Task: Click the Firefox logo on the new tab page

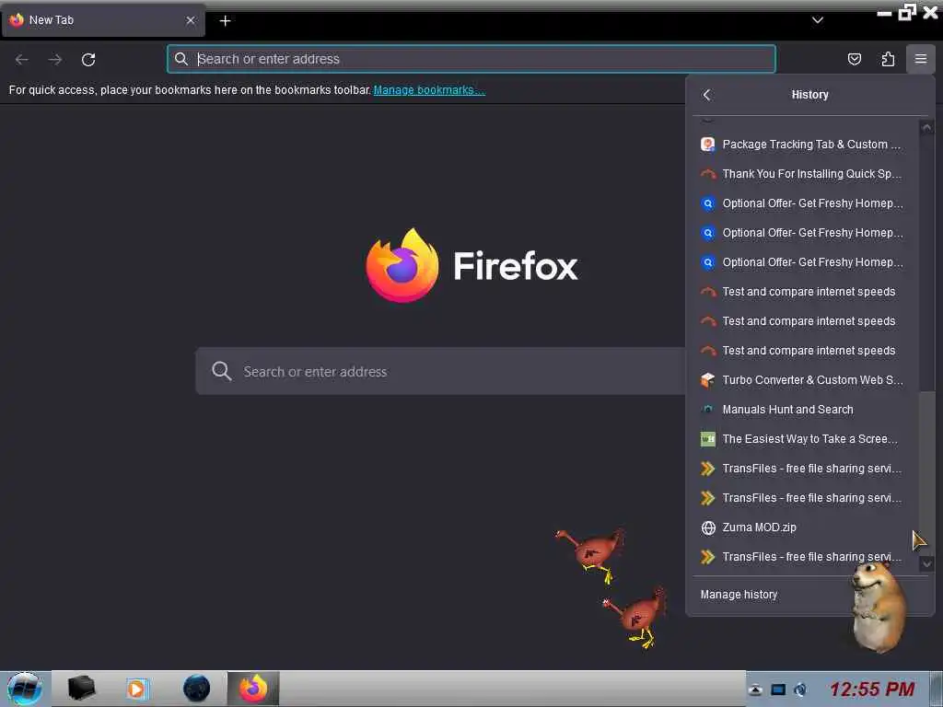Action: [x=402, y=265]
